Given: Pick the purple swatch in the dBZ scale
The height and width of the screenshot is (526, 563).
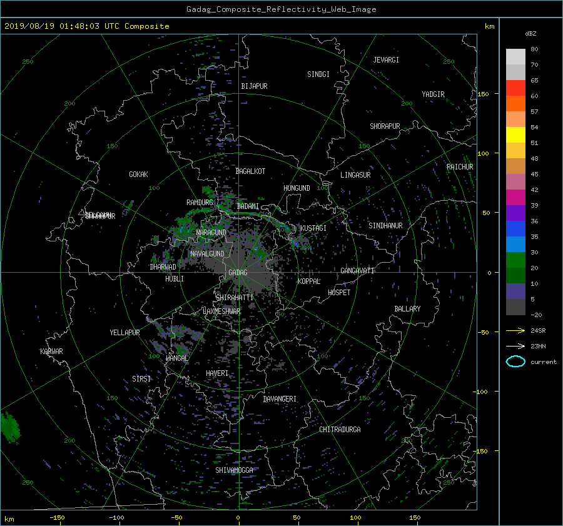Looking at the screenshot, I should [x=515, y=213].
